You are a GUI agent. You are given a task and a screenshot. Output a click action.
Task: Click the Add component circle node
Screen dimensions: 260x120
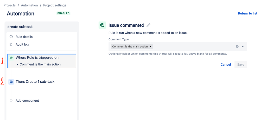point(11,101)
